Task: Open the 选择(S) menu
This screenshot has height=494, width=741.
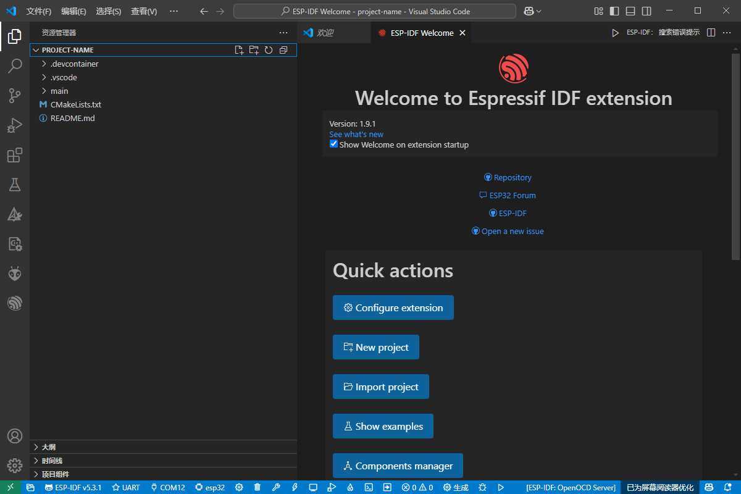Action: 109,11
